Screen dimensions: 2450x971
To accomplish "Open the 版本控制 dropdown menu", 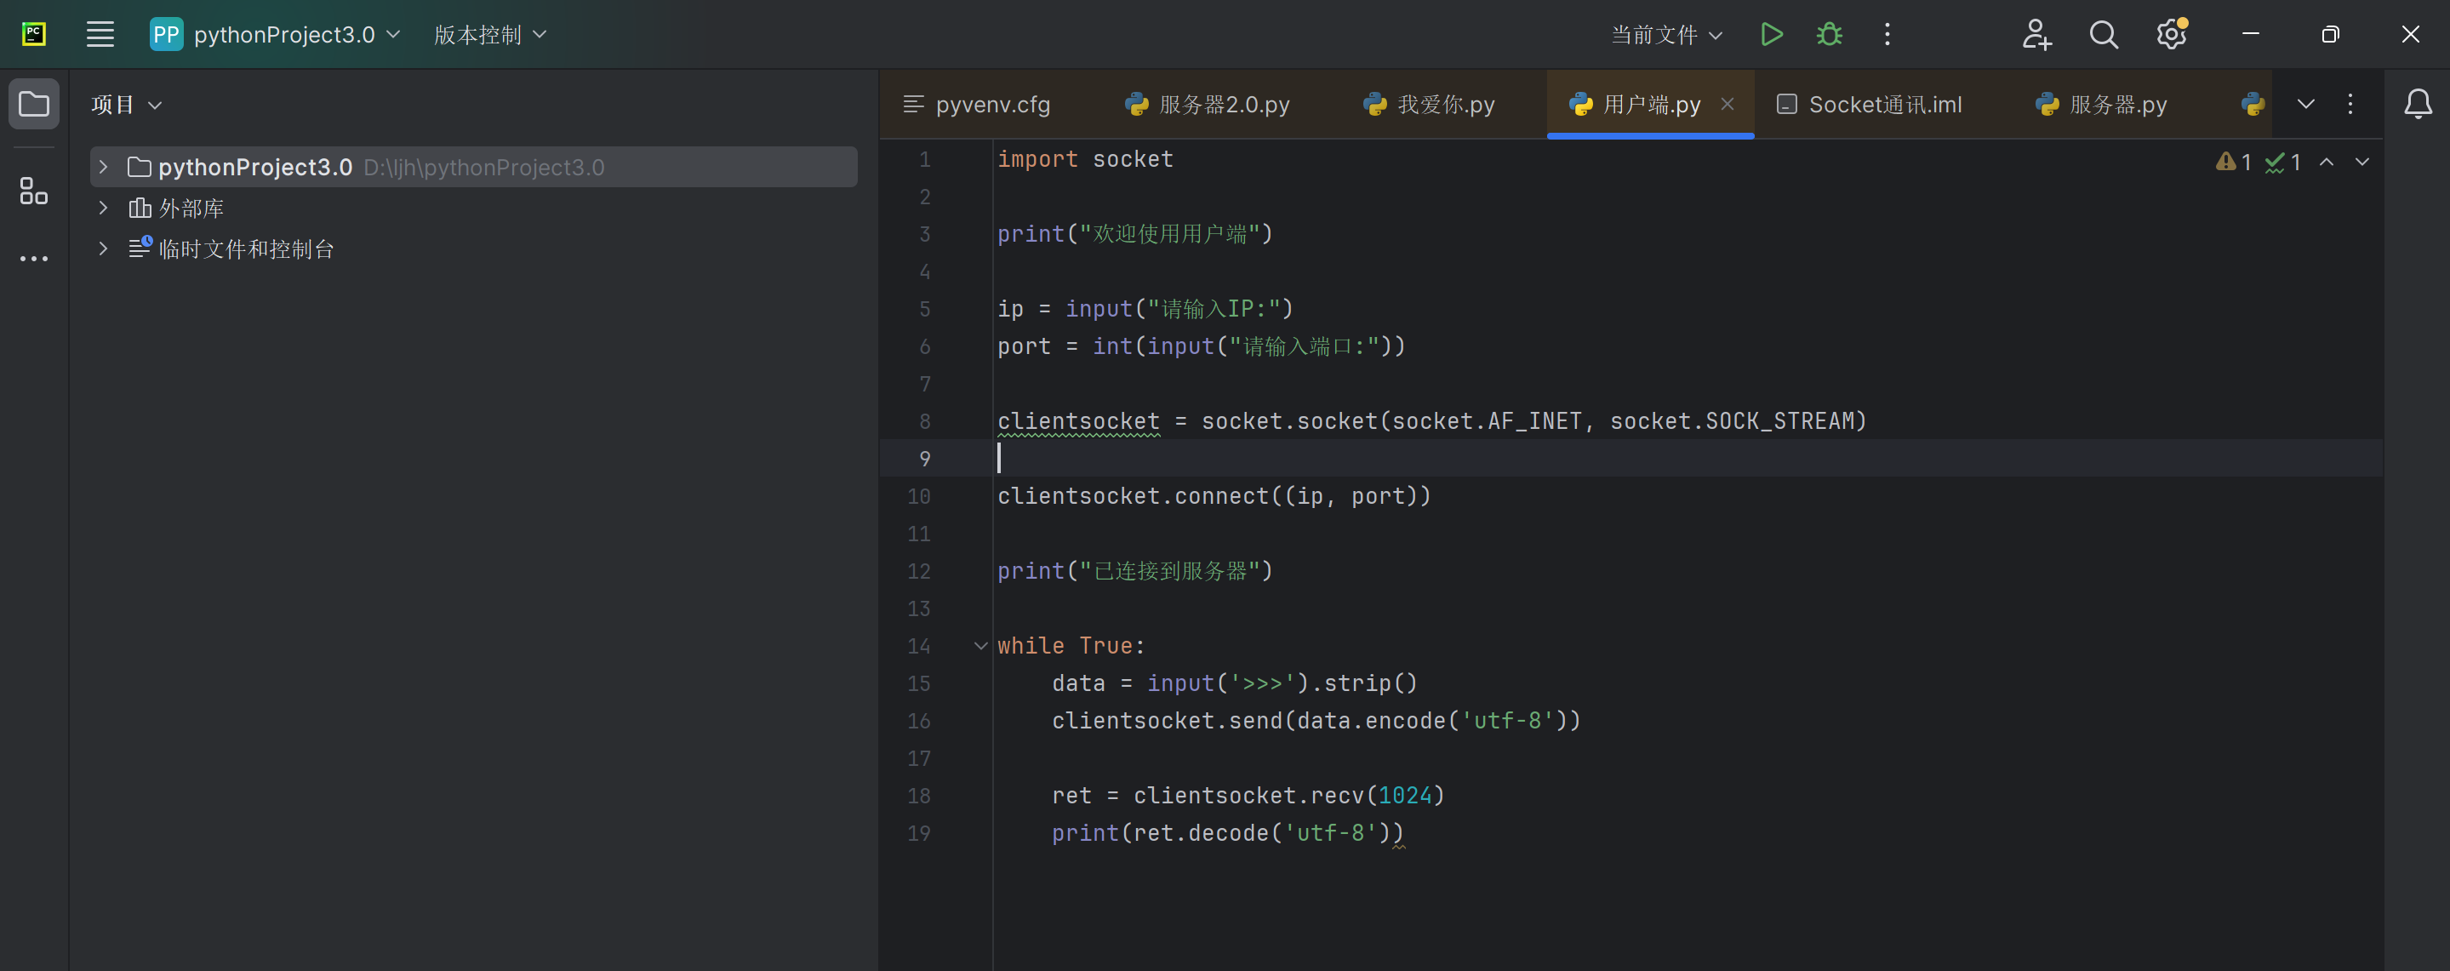I will 490,35.
